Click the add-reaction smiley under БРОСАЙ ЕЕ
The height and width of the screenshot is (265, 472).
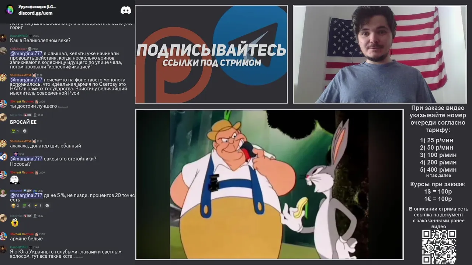tap(25, 131)
